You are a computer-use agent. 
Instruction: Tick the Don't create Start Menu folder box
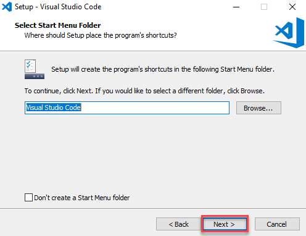pos(28,197)
